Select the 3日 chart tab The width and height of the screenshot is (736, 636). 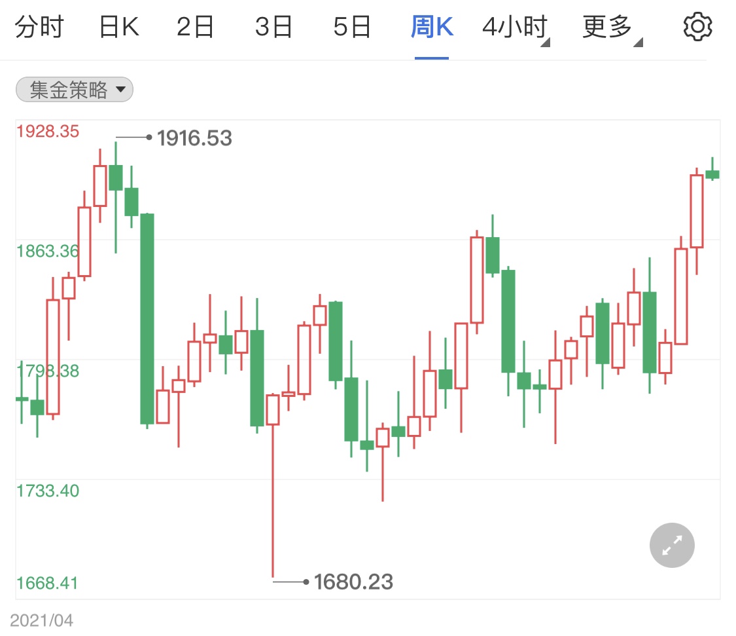coord(273,27)
